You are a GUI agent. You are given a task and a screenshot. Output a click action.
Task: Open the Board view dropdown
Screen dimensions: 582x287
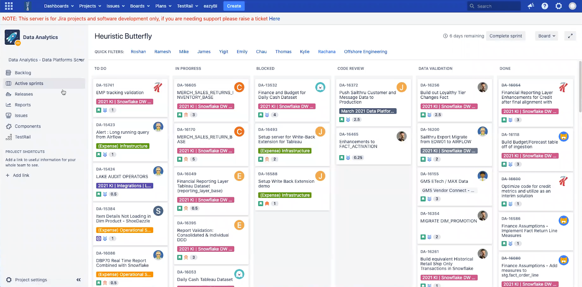(547, 36)
